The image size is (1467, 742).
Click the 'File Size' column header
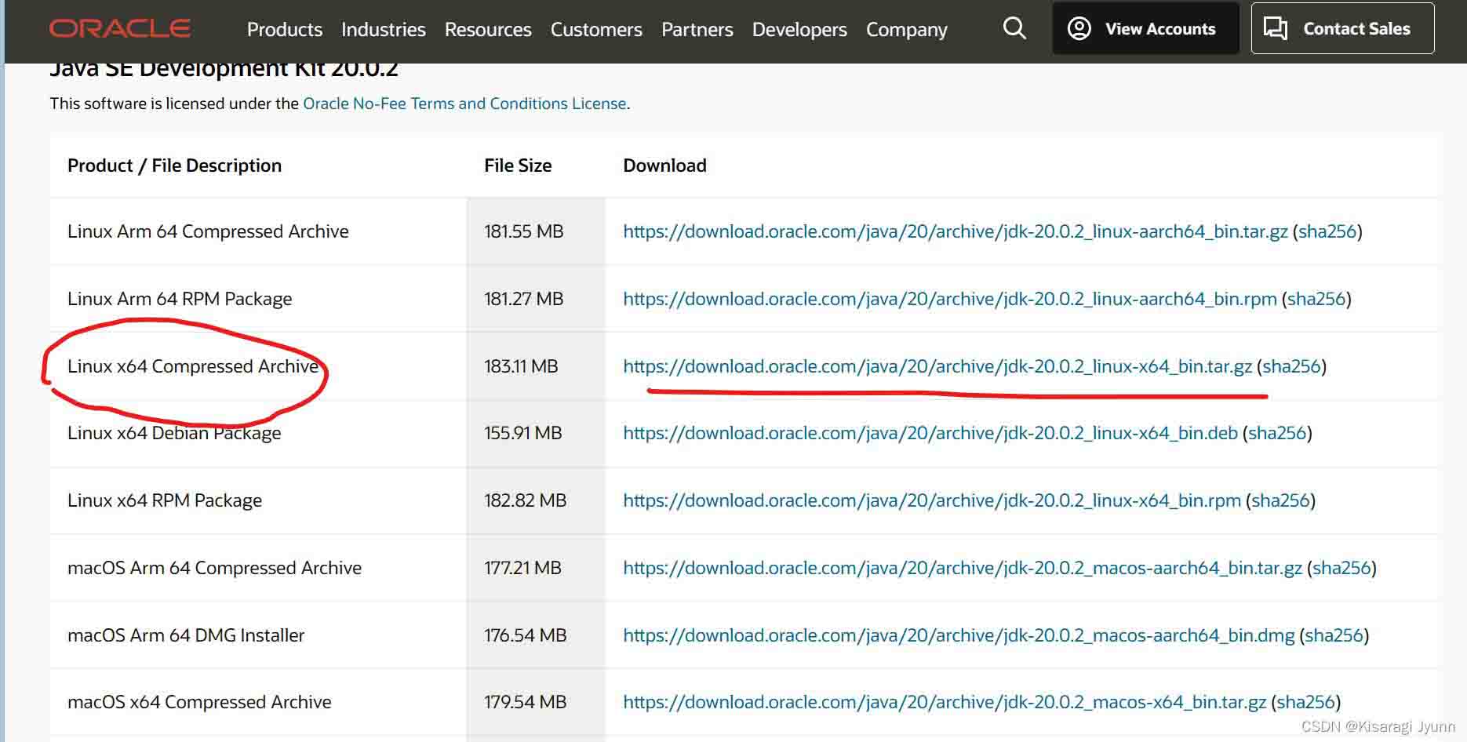(x=518, y=165)
